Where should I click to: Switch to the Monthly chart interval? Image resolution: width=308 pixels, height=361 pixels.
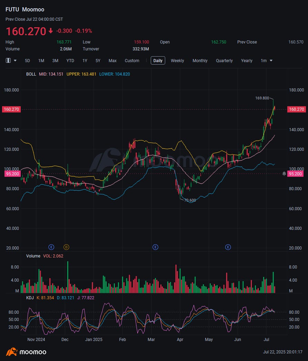tap(200, 60)
